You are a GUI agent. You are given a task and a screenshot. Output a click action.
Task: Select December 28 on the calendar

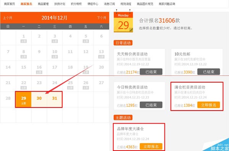click(8, 100)
